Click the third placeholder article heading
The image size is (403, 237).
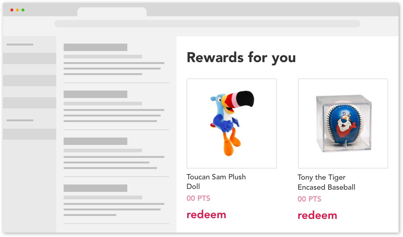point(95,141)
